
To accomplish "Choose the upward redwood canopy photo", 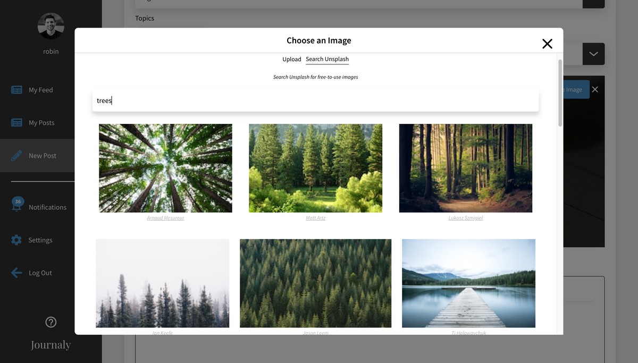I will pyautogui.click(x=165, y=168).
